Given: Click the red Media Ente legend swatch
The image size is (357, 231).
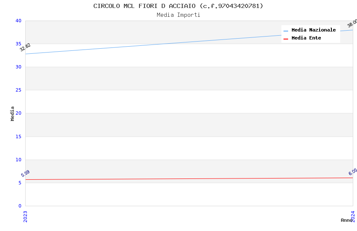Looking at the screenshot, I should [x=286, y=39].
